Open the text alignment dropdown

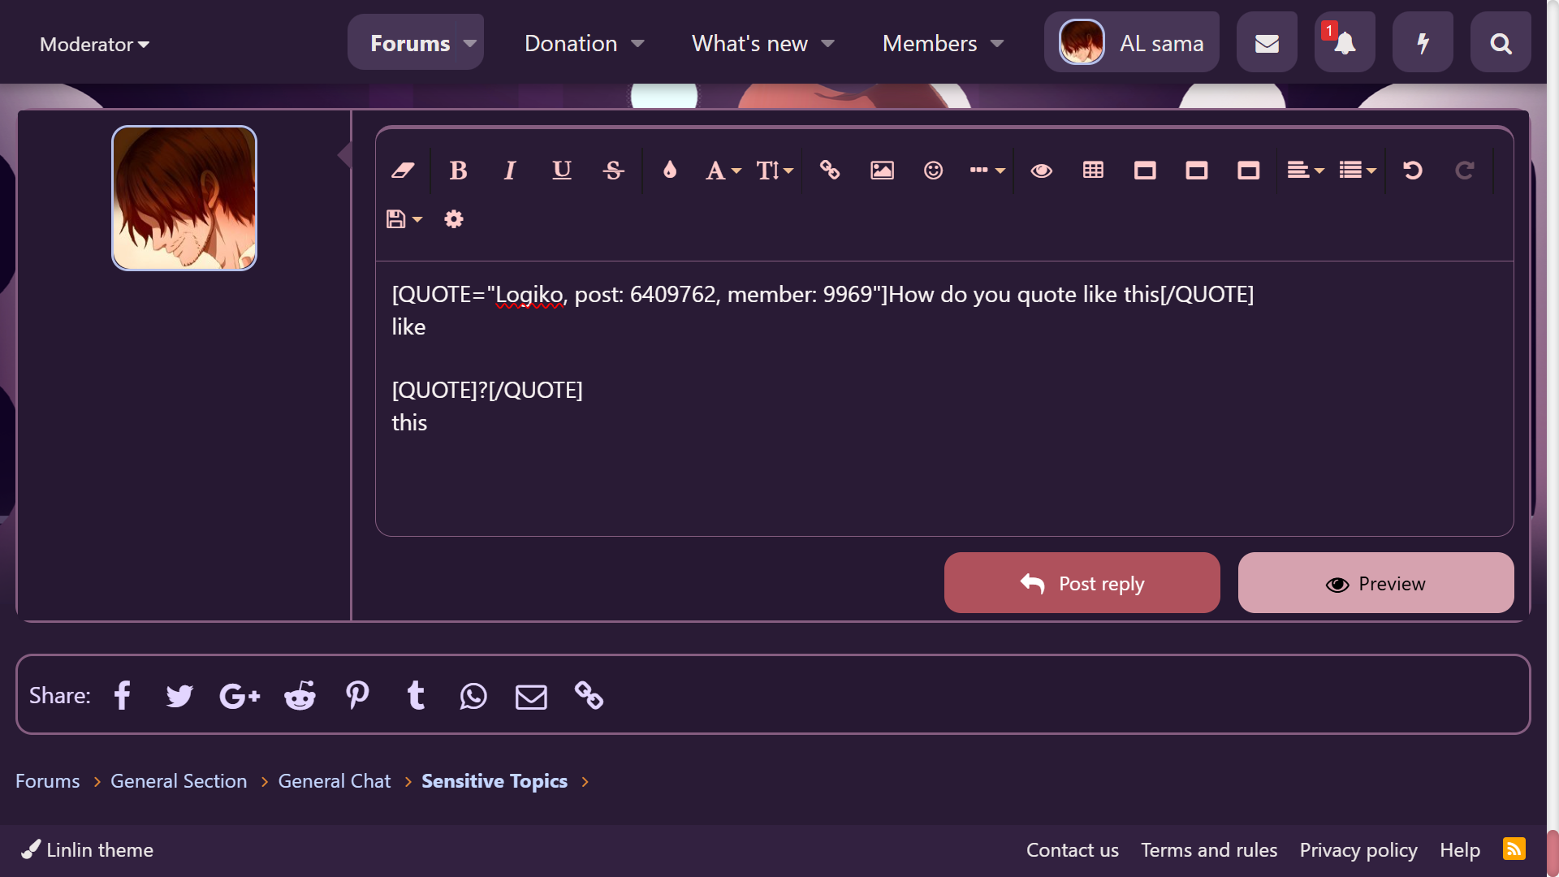(1305, 171)
